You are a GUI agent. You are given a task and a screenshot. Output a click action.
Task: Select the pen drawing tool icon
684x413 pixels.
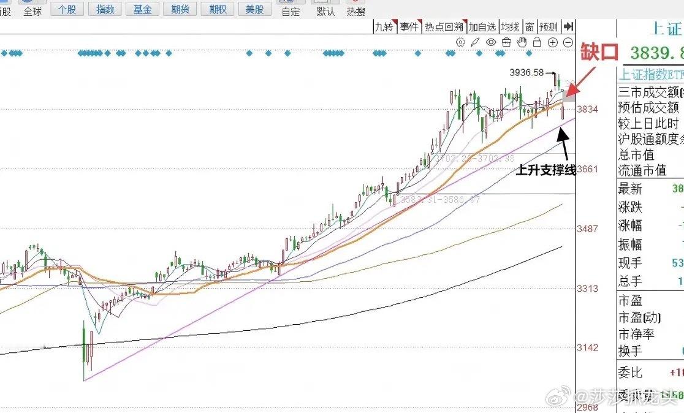476,42
